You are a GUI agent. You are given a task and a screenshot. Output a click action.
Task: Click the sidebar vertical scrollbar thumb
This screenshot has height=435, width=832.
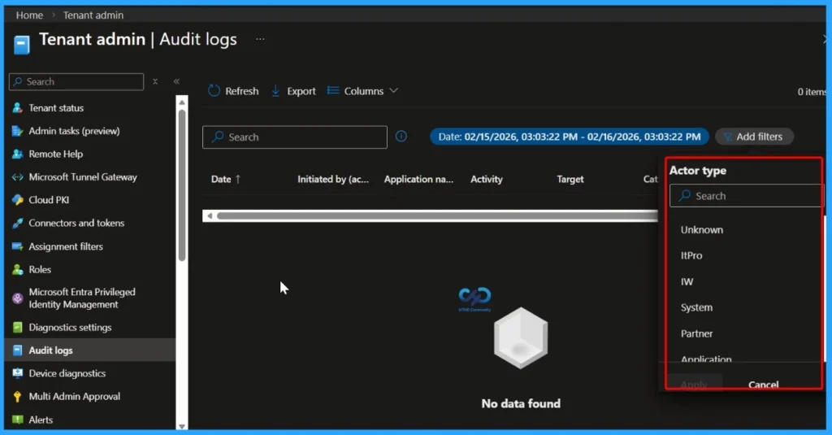(x=182, y=185)
